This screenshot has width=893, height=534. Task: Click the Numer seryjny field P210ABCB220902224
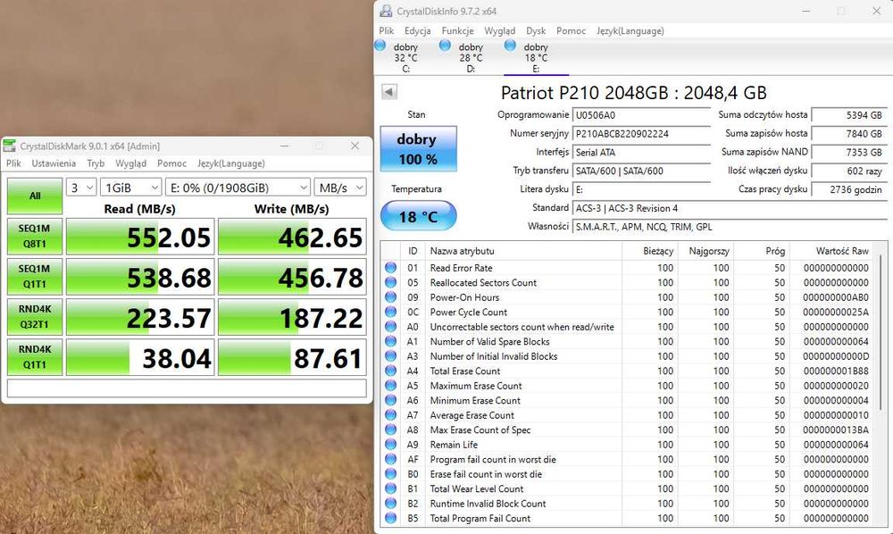click(x=641, y=134)
